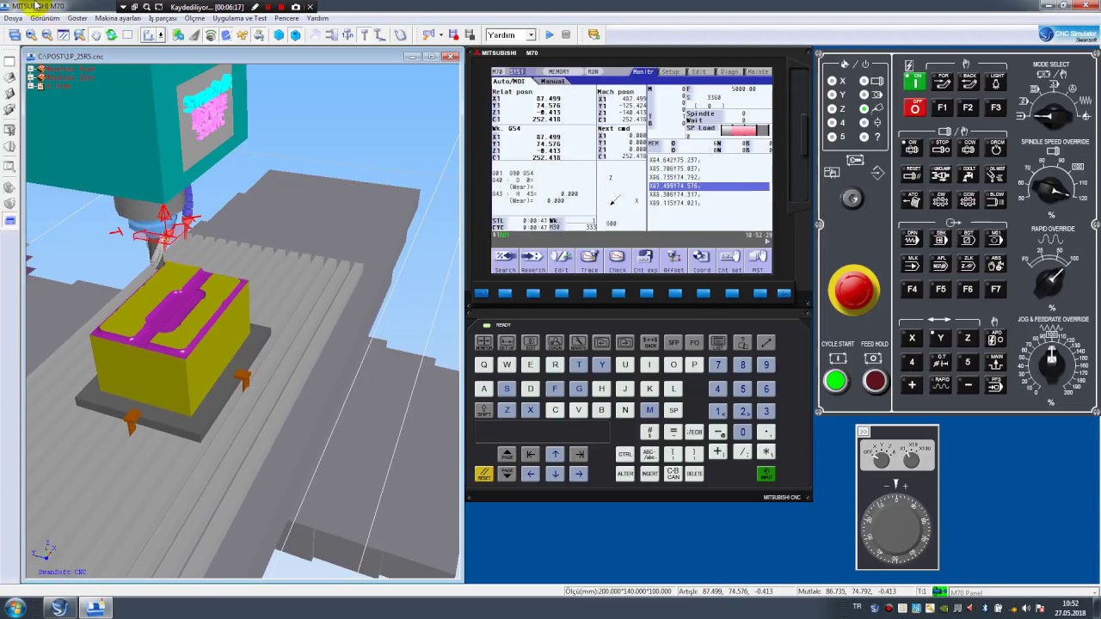Click the handwheel pulse generator dial
The width and height of the screenshot is (1101, 619).
[x=897, y=527]
